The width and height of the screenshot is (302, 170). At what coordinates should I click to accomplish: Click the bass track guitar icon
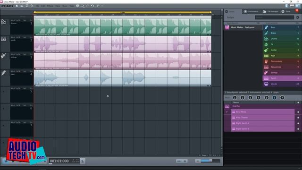pos(3,73)
